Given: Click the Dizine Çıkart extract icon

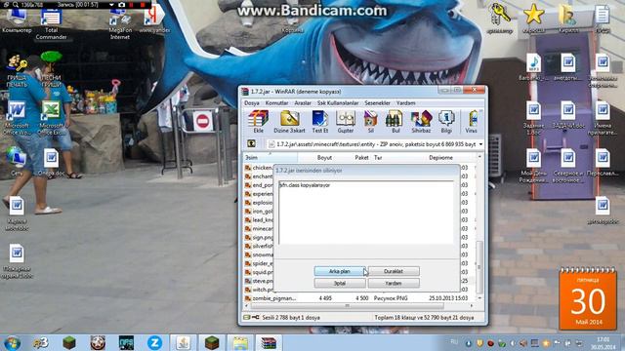Looking at the screenshot, I should 289,122.
